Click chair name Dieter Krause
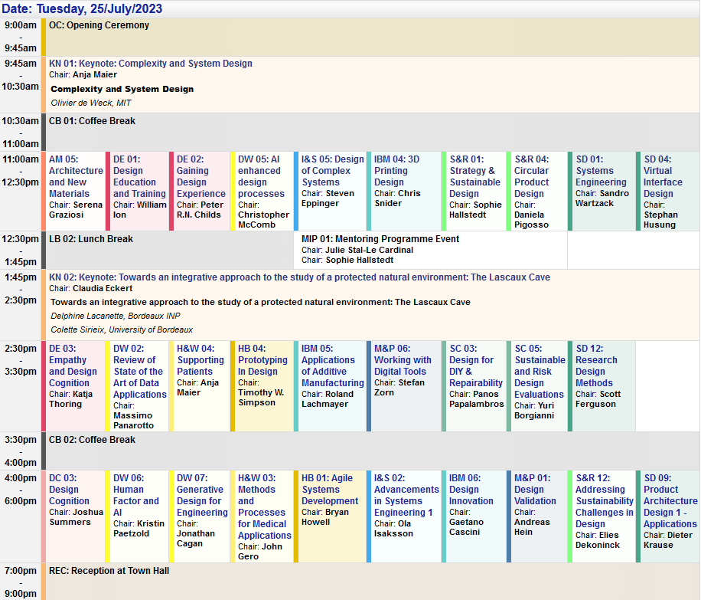 [x=668, y=540]
